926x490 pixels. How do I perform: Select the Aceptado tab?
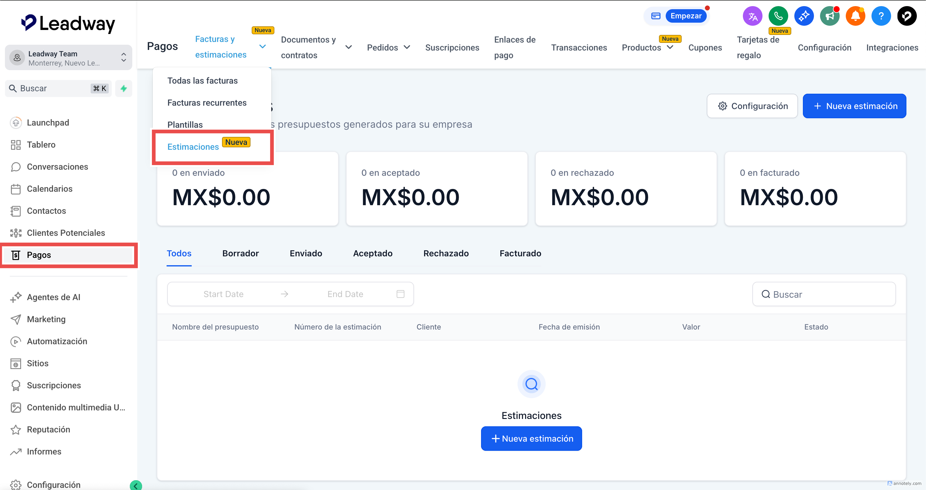372,253
